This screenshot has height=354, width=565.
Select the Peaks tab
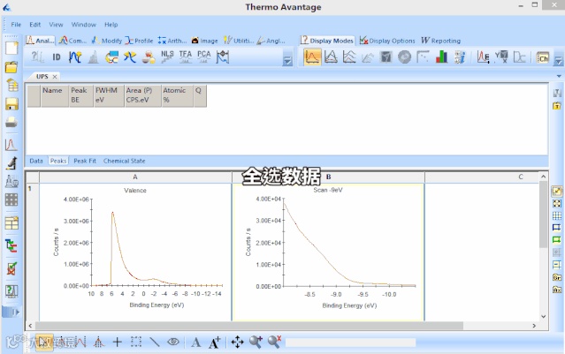(x=58, y=161)
